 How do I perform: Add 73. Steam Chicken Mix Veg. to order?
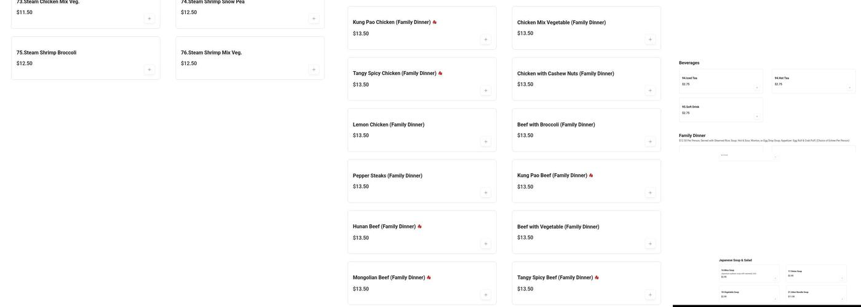[x=149, y=18]
